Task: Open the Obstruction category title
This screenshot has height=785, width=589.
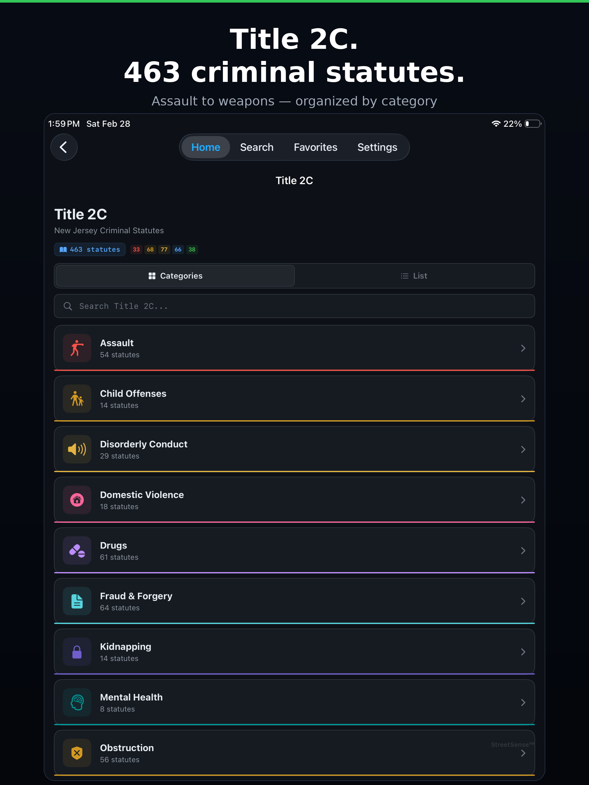Action: (127, 748)
